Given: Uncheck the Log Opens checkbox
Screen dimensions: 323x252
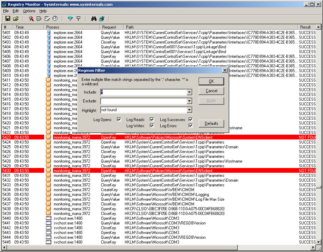Looking at the screenshot, I should 119,120.
